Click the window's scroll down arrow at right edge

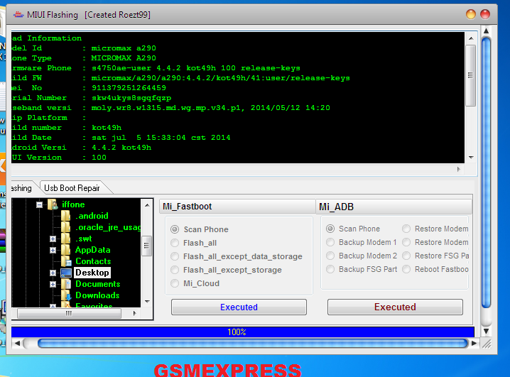tap(487, 332)
